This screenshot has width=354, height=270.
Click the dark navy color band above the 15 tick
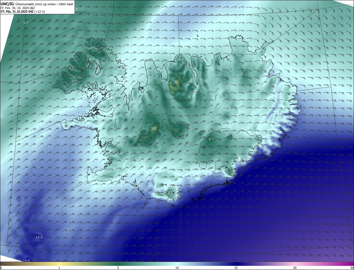pyautogui.click(x=236, y=264)
